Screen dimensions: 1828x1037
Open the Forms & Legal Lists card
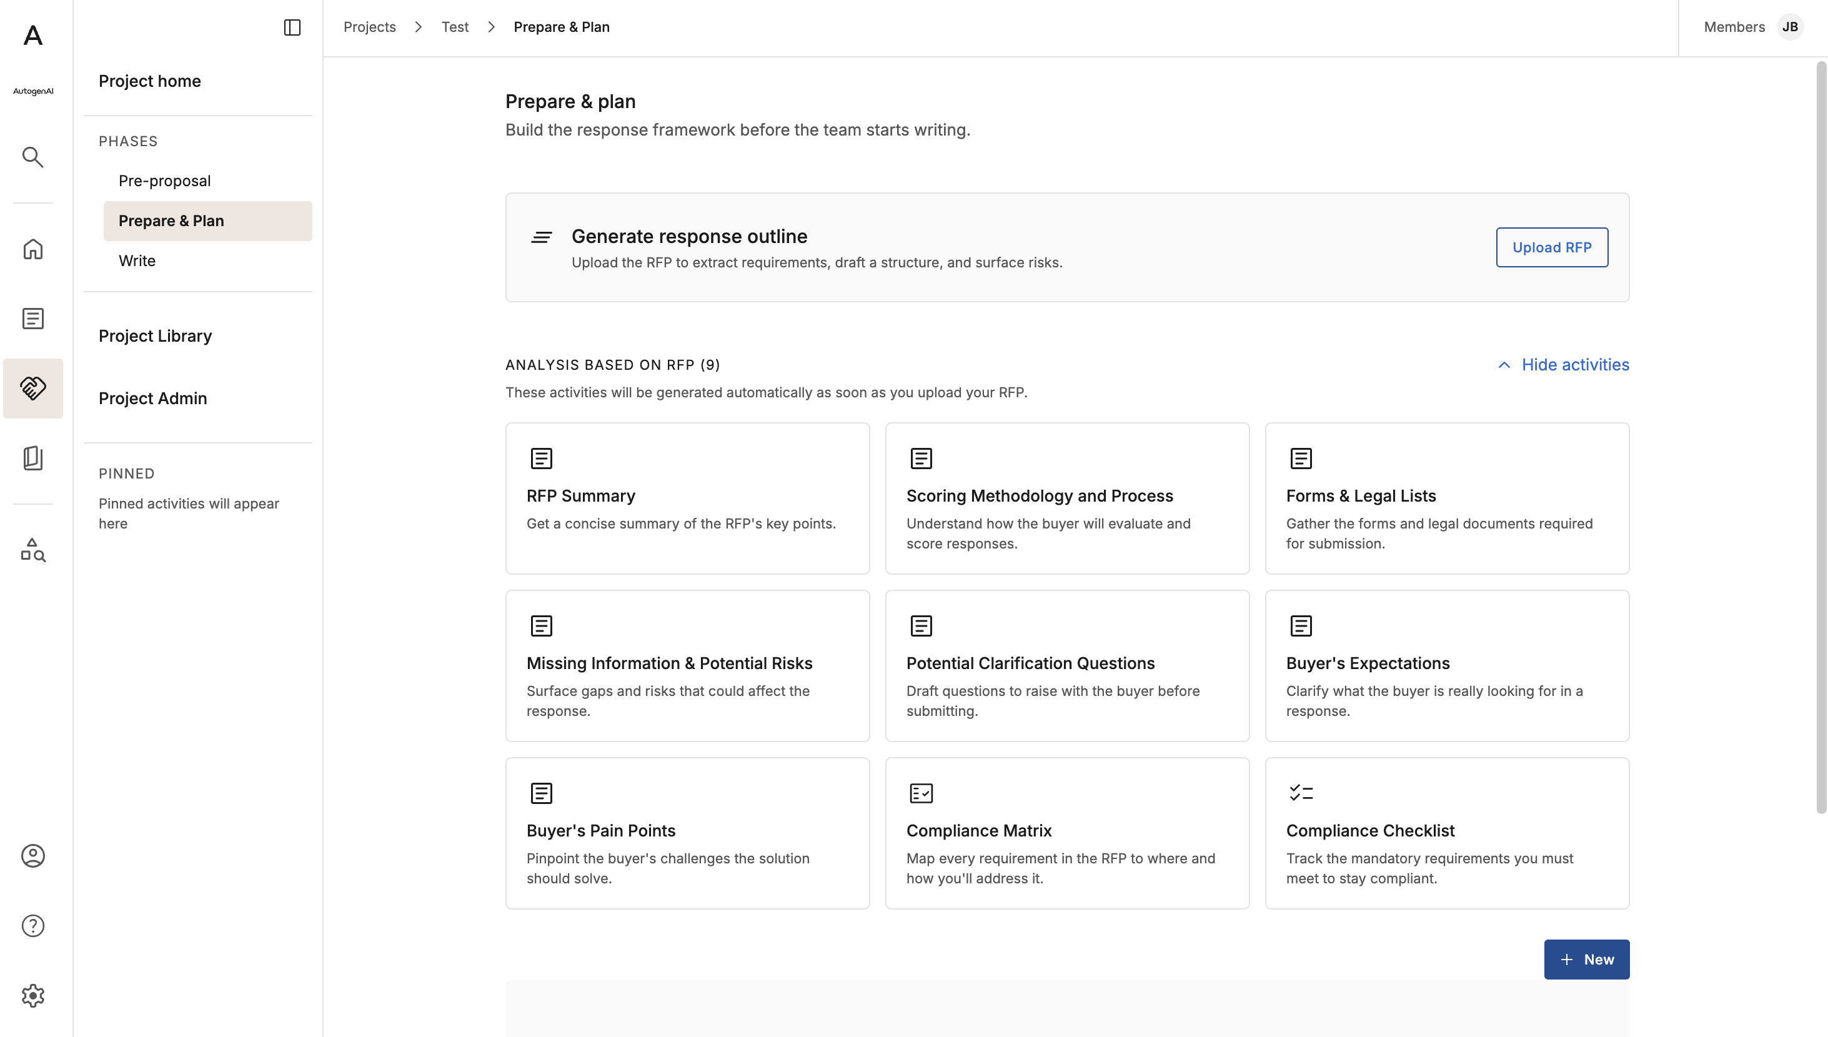tap(1446, 499)
